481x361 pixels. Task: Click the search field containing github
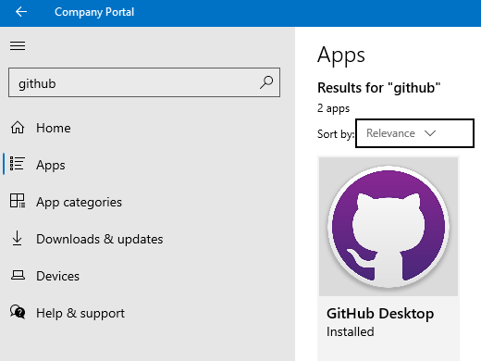[x=144, y=82]
